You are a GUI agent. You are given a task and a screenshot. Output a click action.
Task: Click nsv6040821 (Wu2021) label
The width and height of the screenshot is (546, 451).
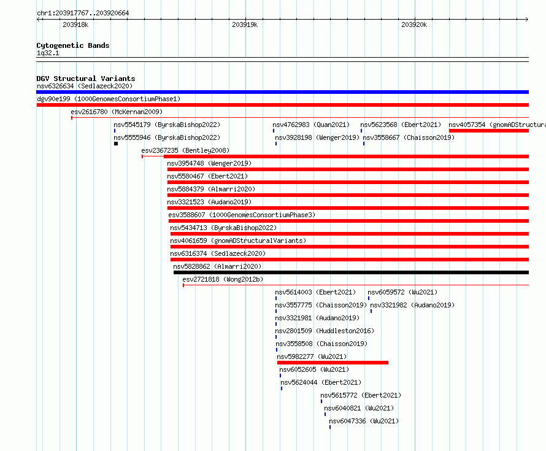[x=359, y=408]
